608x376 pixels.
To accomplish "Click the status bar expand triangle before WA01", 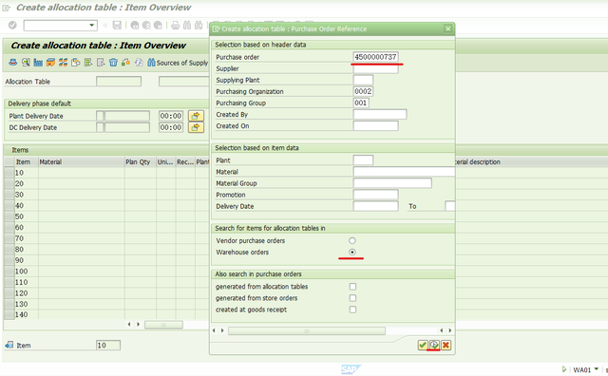I will [564, 369].
